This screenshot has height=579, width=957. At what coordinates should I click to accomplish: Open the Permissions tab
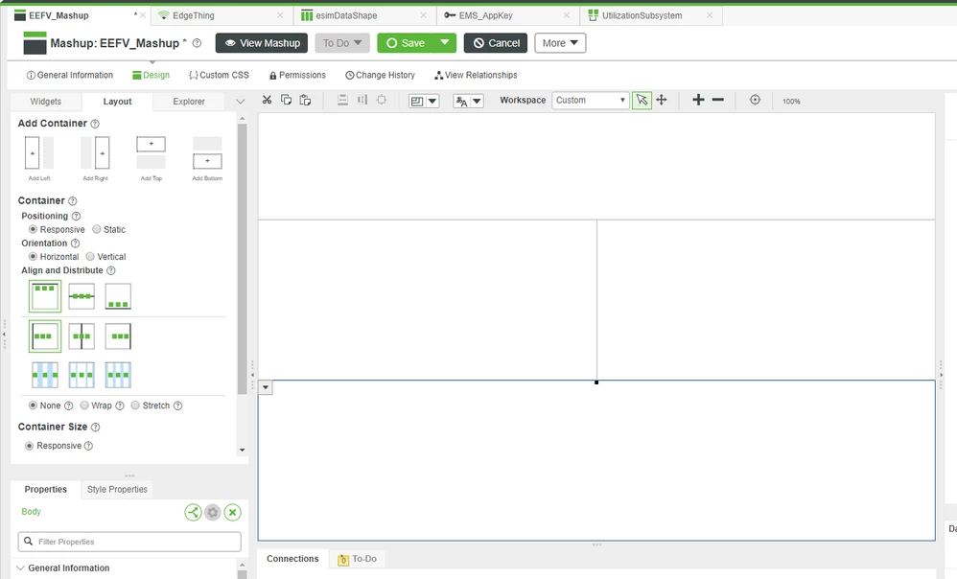click(x=297, y=75)
